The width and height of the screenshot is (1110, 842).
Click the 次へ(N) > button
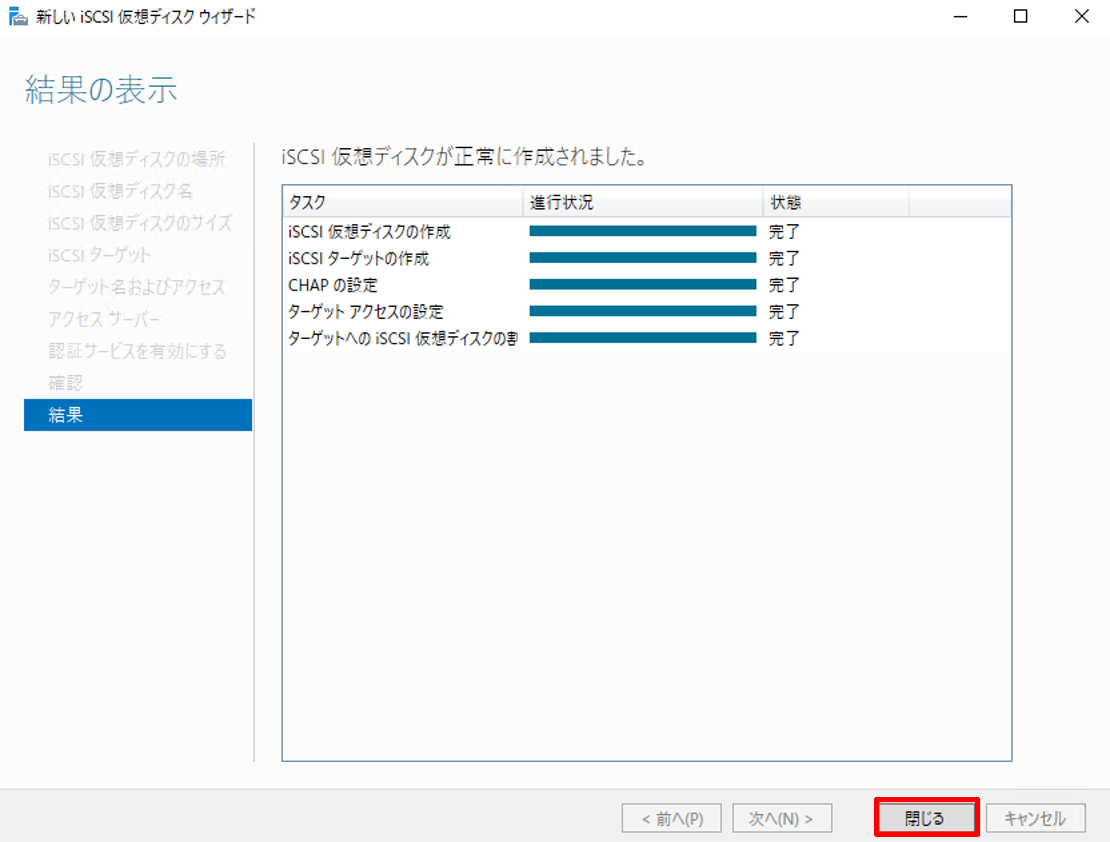(x=782, y=818)
